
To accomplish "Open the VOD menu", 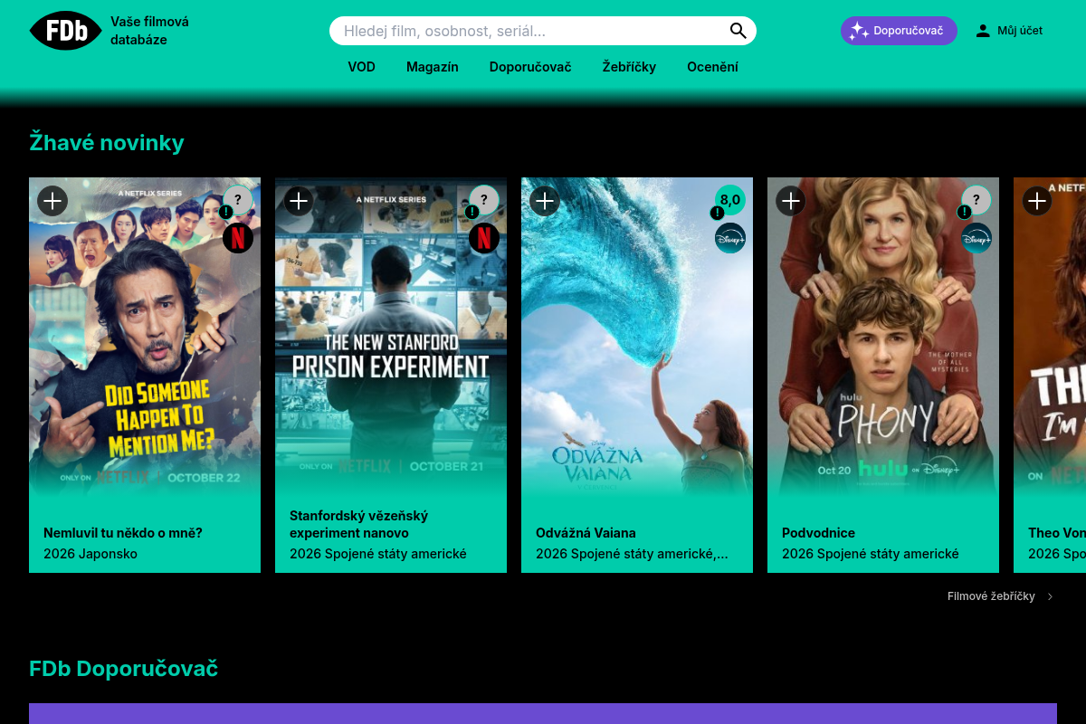I will 362,67.
